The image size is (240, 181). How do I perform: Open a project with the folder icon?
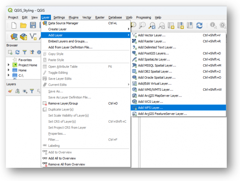pos(23,25)
